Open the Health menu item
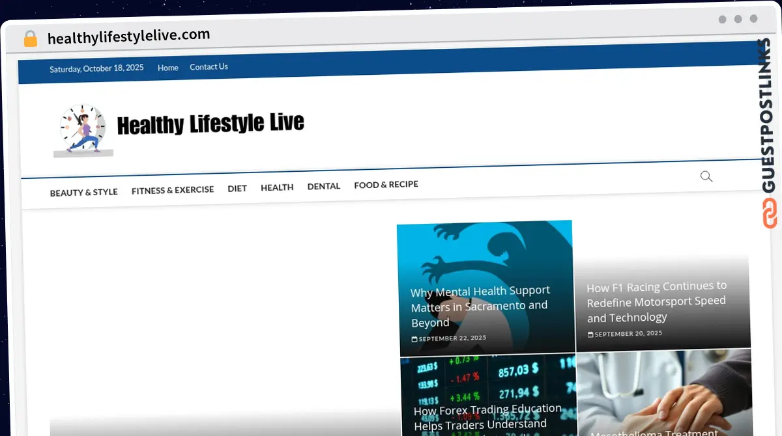782x436 pixels. coord(277,187)
